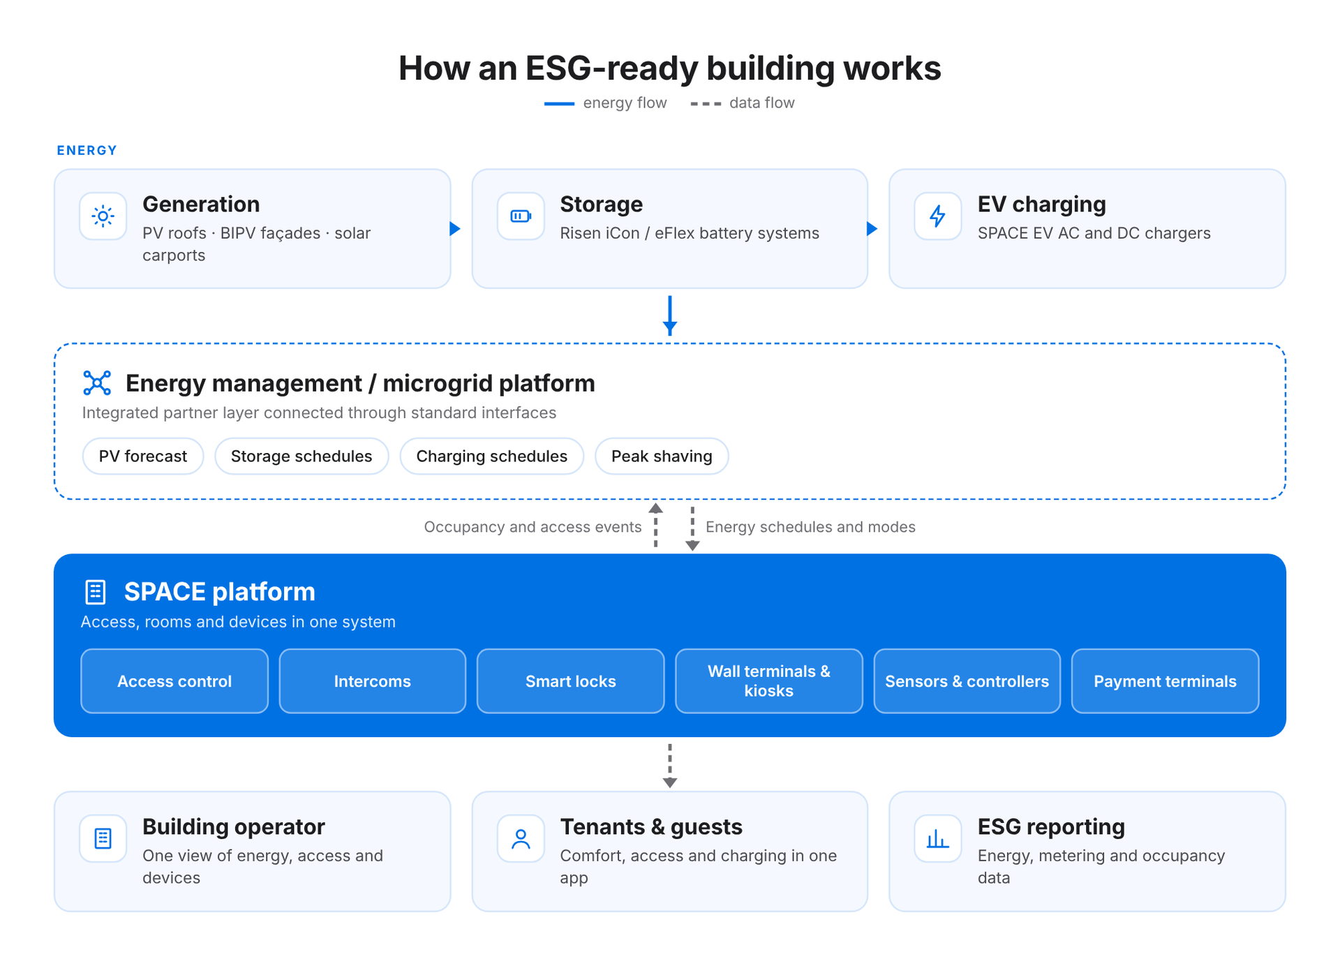Click 'Energy, metering and occupancy data' text
The width and height of the screenshot is (1340, 959).
click(1101, 867)
